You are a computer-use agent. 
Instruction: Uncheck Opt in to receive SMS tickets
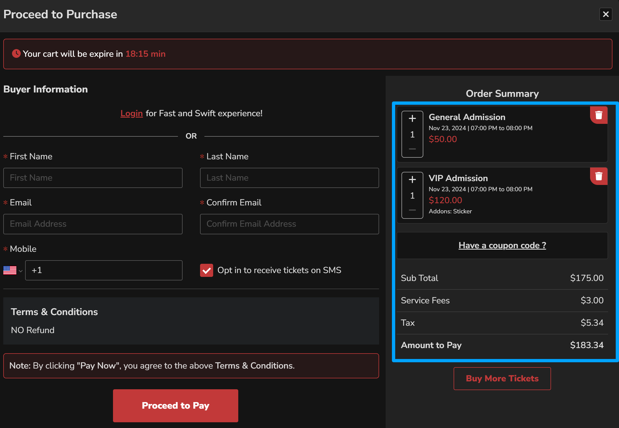pos(206,270)
